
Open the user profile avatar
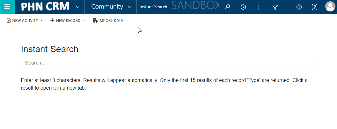[330, 6]
